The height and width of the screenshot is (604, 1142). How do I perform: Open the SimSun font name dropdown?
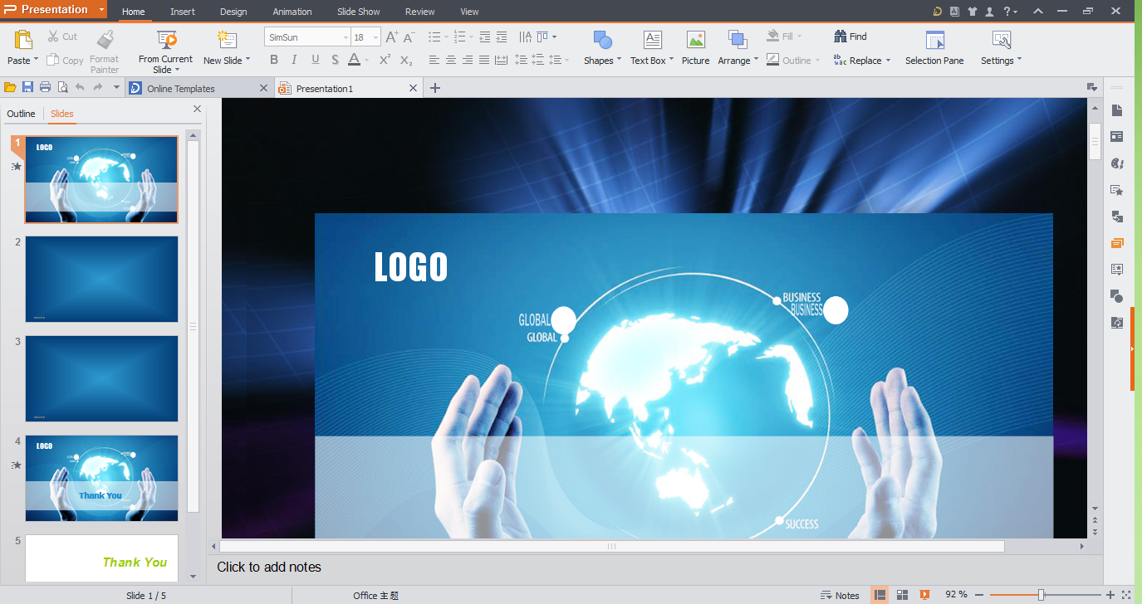[346, 37]
